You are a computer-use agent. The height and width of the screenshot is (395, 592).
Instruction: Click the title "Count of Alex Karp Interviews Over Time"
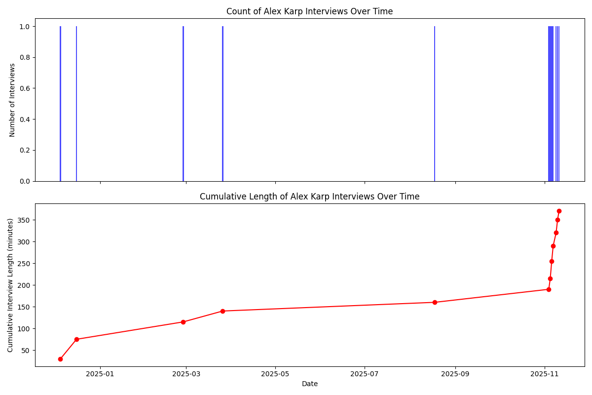309,11
